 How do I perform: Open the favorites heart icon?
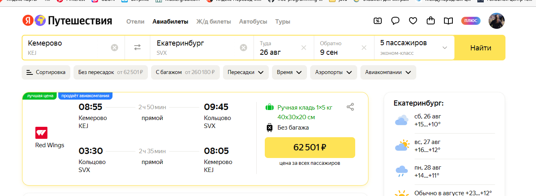click(413, 21)
